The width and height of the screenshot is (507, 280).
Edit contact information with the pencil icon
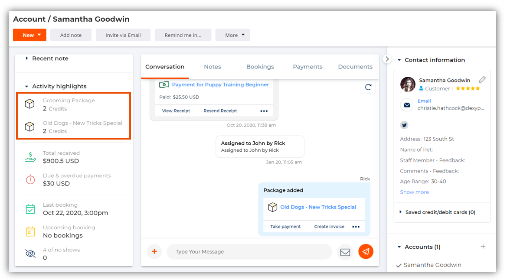(482, 80)
